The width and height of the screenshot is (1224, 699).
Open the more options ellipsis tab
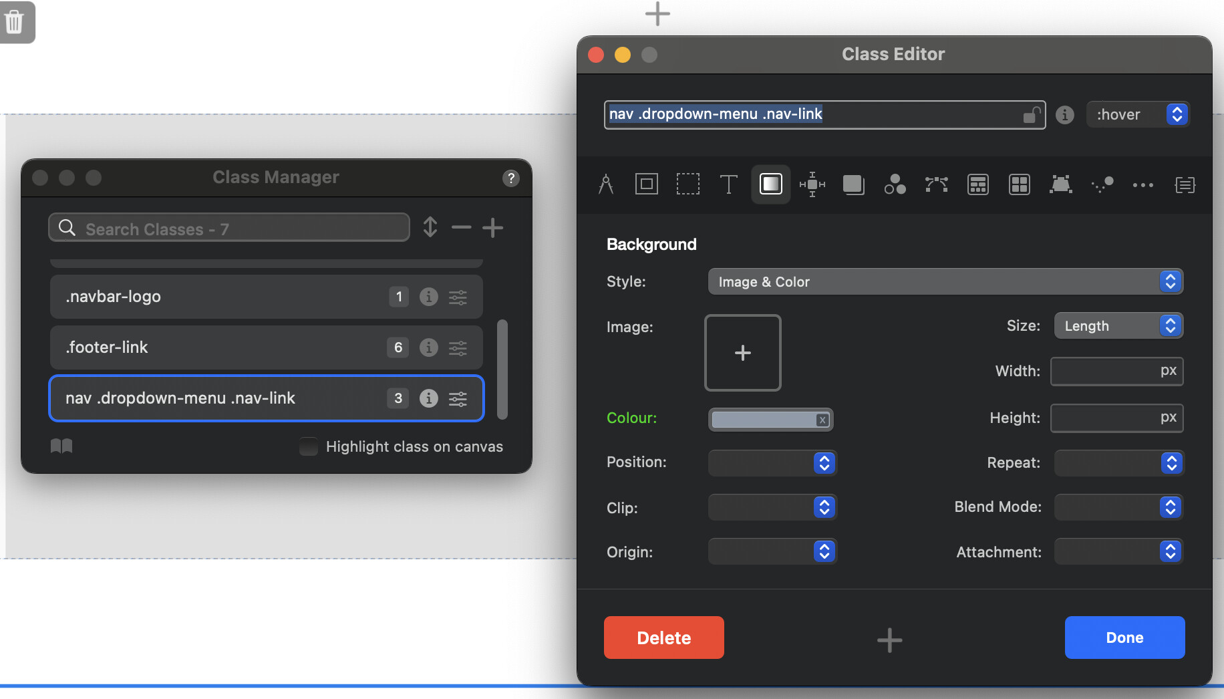[1142, 184]
